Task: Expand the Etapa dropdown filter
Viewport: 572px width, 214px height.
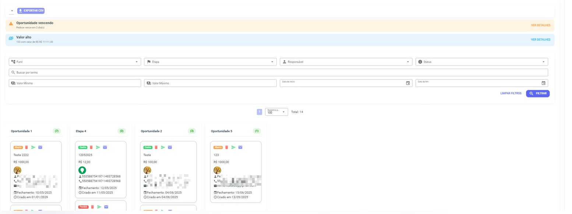Action: coord(210,62)
